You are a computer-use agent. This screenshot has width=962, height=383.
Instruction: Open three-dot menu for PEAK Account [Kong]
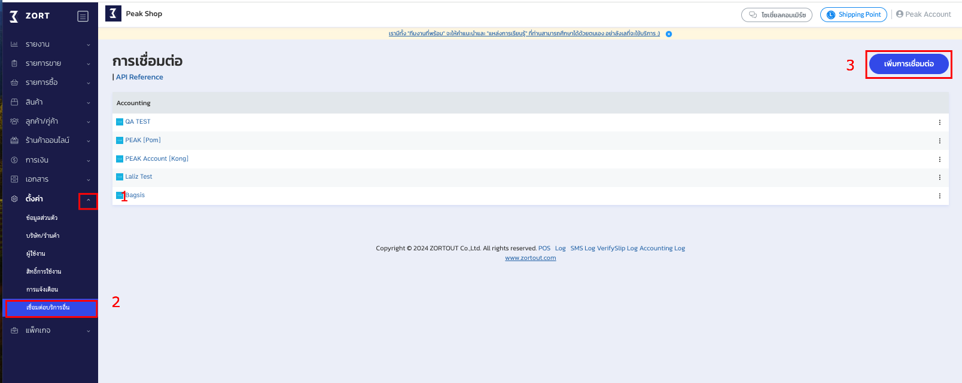pyautogui.click(x=939, y=160)
